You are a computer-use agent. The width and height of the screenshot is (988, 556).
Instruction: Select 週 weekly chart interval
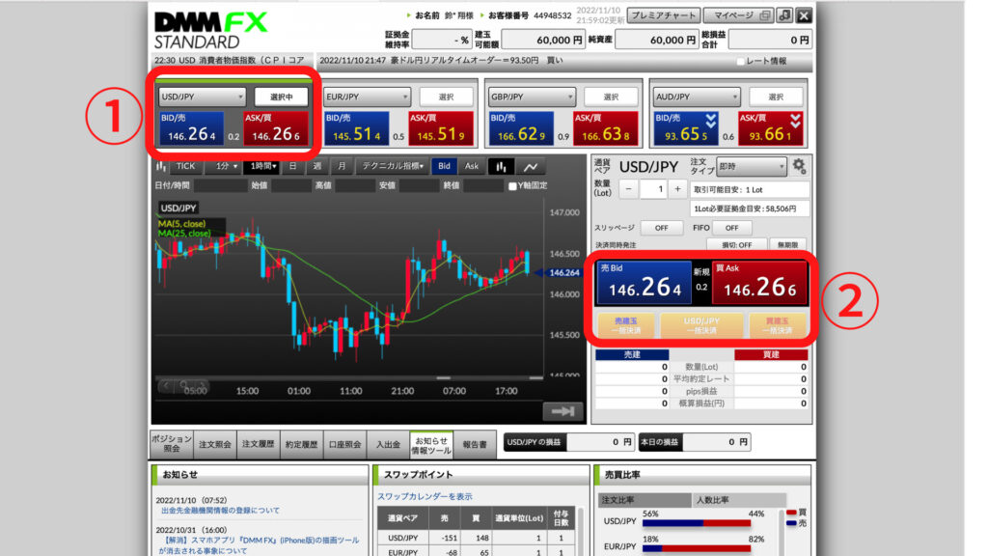coord(316,166)
